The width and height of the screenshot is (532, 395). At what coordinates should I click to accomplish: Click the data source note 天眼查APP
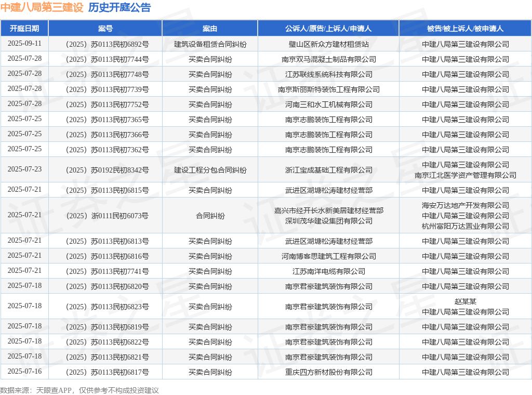[54, 390]
